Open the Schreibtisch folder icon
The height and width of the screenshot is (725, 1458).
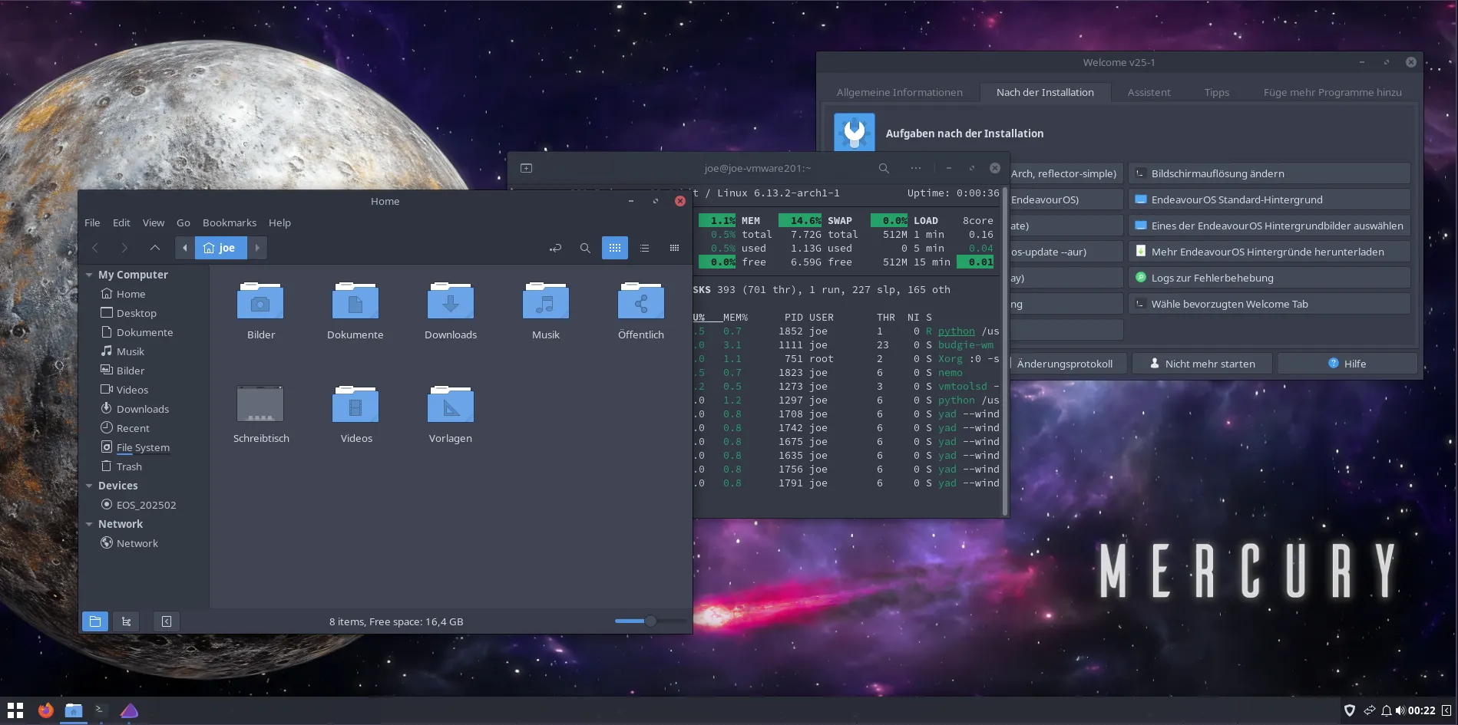pyautogui.click(x=260, y=404)
